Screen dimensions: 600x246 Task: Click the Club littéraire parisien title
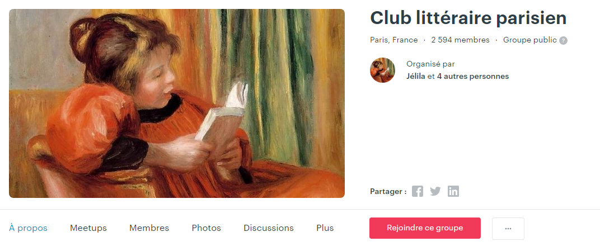(468, 18)
